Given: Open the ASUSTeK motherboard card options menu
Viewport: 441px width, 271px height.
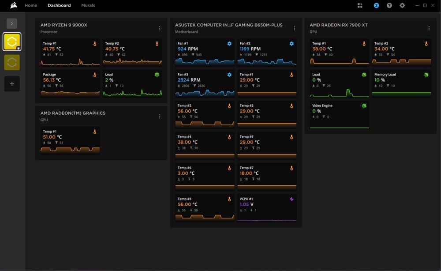Looking at the screenshot, I should click(x=294, y=28).
